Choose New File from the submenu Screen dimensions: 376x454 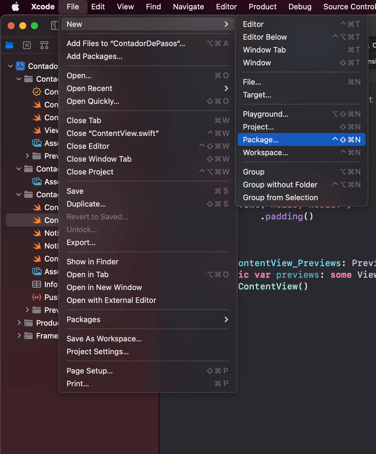(301, 82)
